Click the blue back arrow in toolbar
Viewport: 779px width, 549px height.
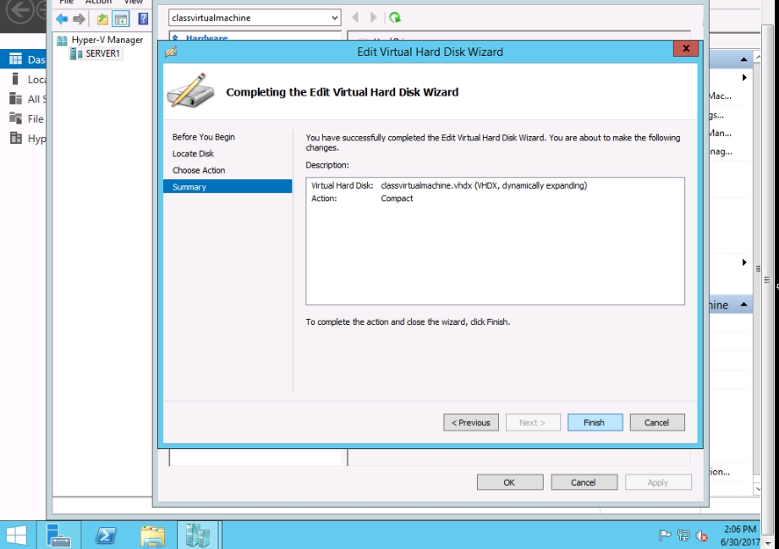point(62,19)
